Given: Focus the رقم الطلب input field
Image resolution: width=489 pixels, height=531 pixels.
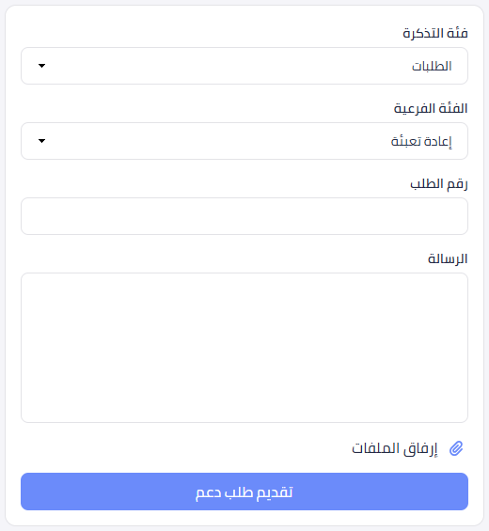Looking at the screenshot, I should point(244,216).
